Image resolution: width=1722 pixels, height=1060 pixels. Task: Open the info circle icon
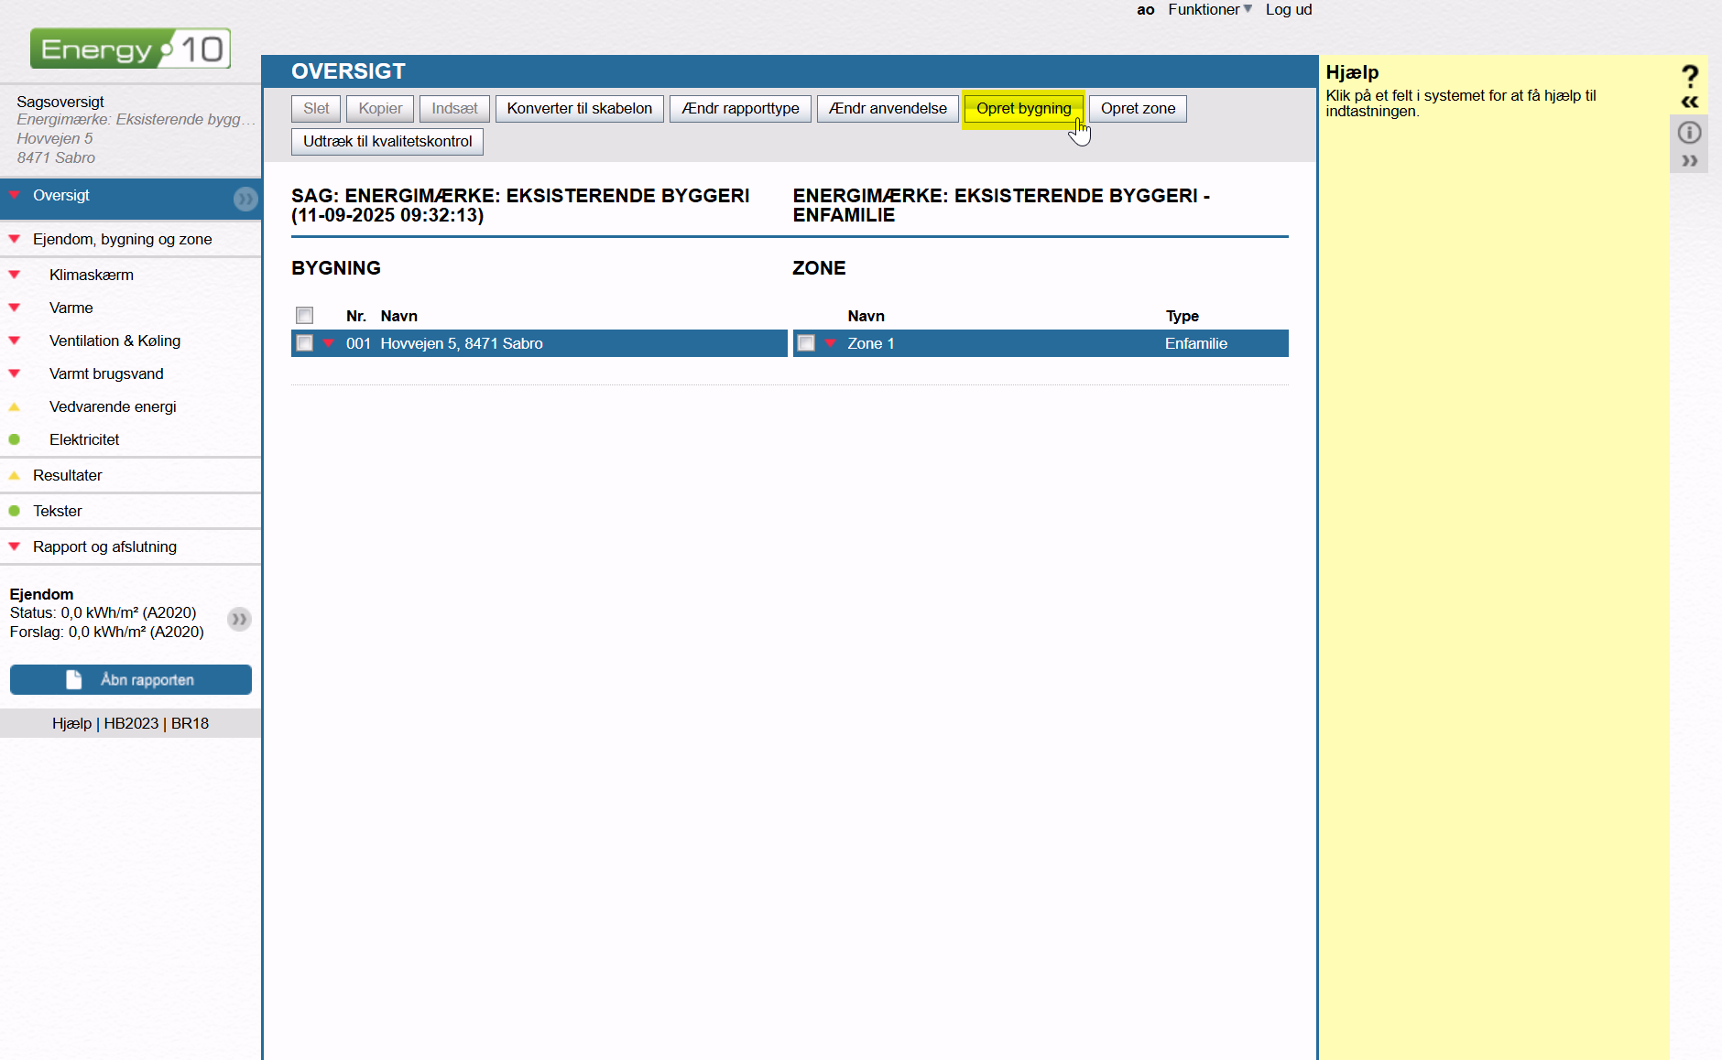point(1689,133)
